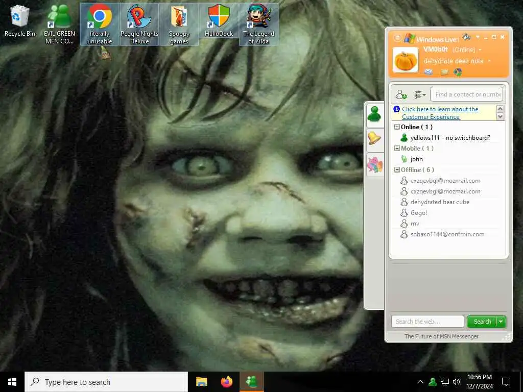Open the clock showing 10:56 PM
This screenshot has width=523, height=392.
(x=479, y=382)
